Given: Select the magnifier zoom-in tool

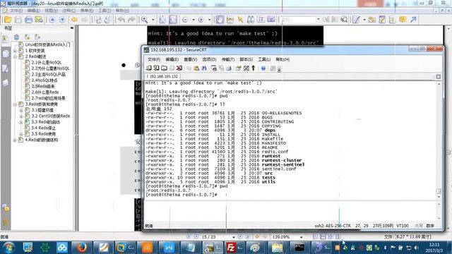Looking at the screenshot, I should [144, 20].
